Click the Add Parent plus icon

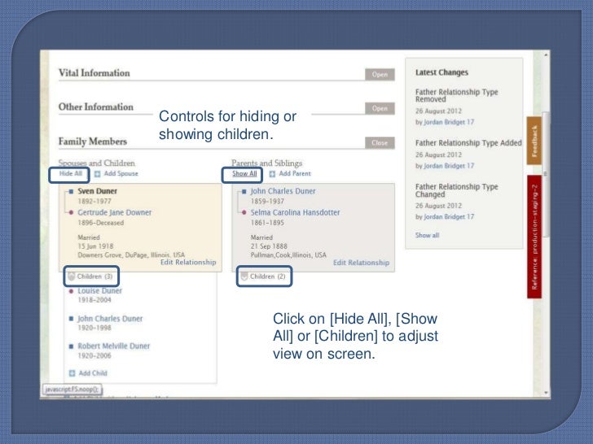tap(272, 174)
